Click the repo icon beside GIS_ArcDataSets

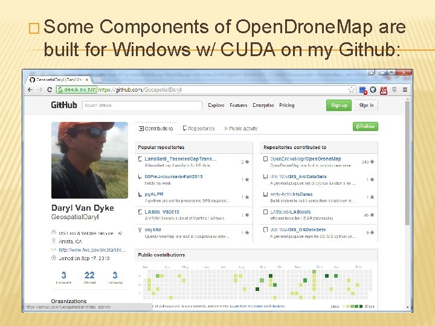pos(265,176)
